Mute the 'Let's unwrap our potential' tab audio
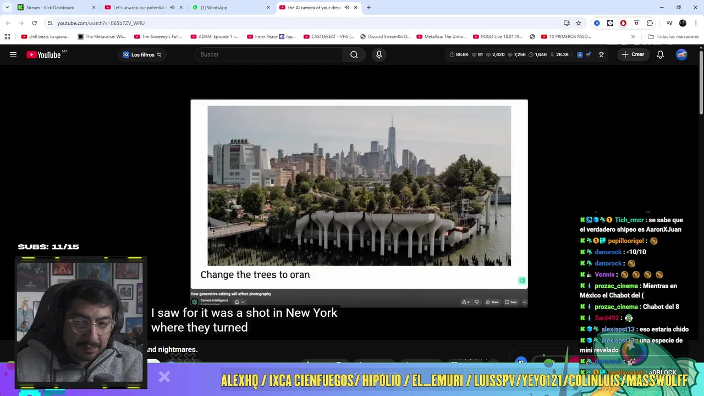 tap(172, 8)
